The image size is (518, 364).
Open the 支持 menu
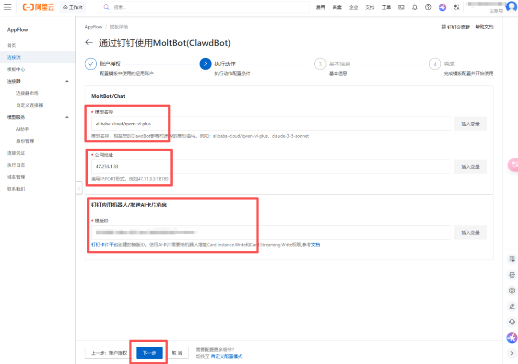point(370,7)
